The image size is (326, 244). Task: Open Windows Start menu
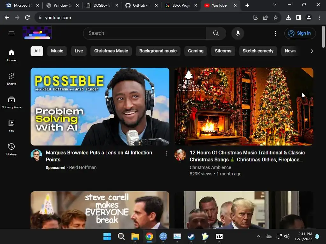[x=107, y=236]
